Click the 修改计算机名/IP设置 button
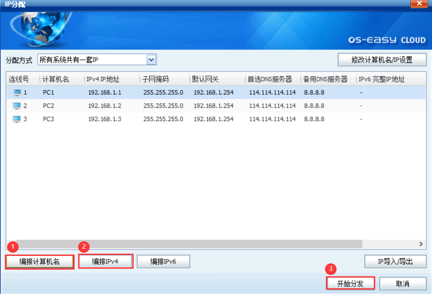The image size is (432, 294). pyautogui.click(x=382, y=59)
